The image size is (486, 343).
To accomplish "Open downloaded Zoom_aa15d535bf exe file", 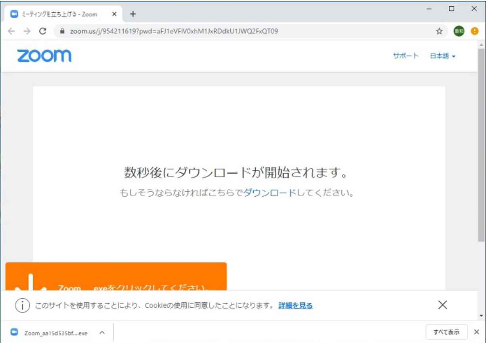I will [55, 333].
